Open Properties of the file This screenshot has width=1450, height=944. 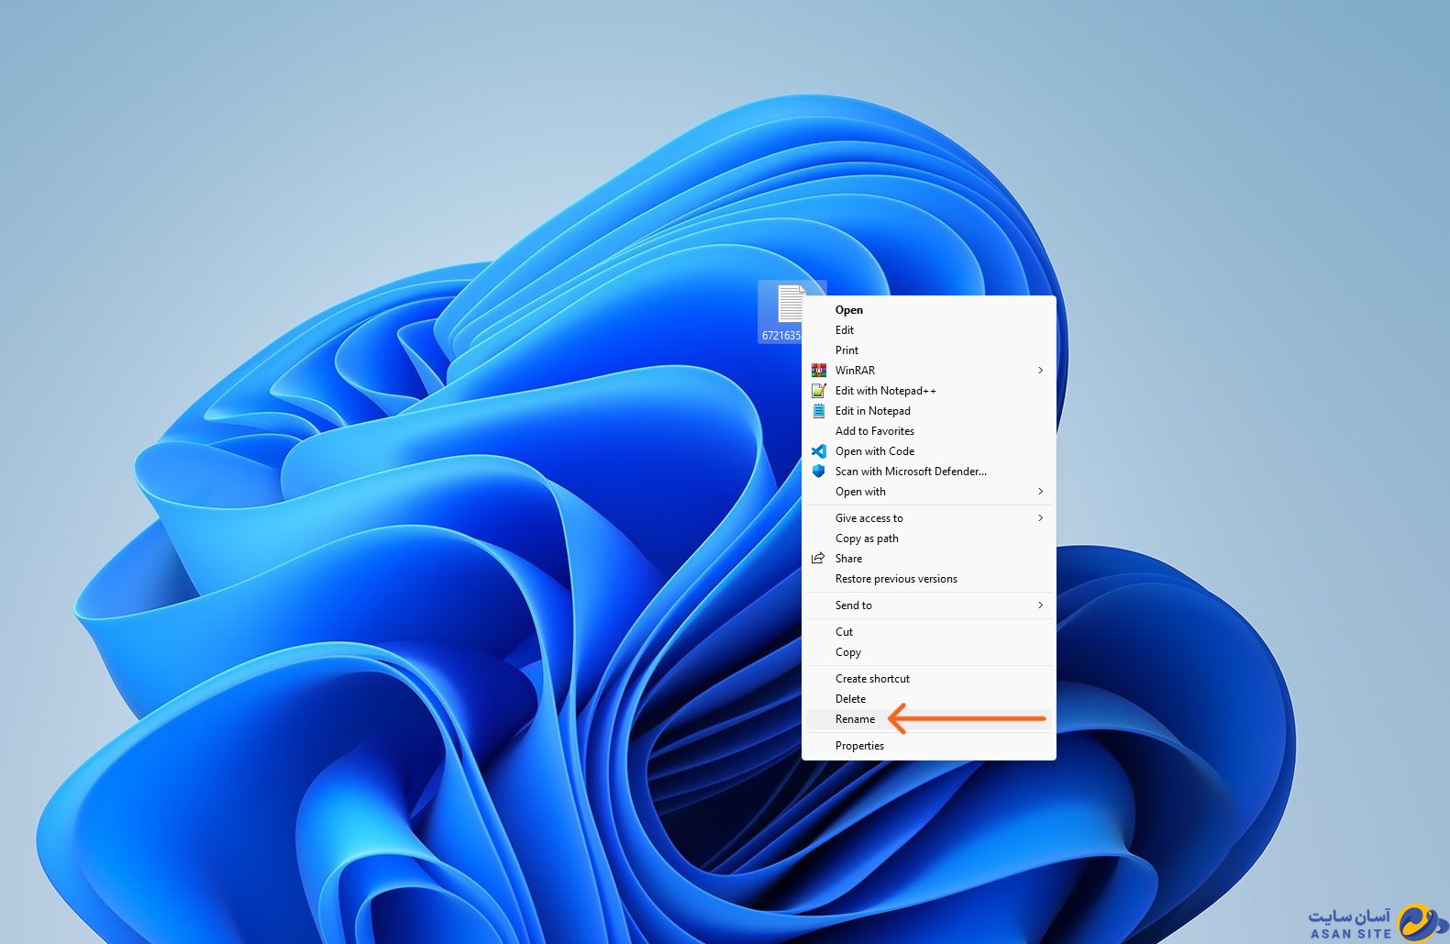(x=859, y=746)
